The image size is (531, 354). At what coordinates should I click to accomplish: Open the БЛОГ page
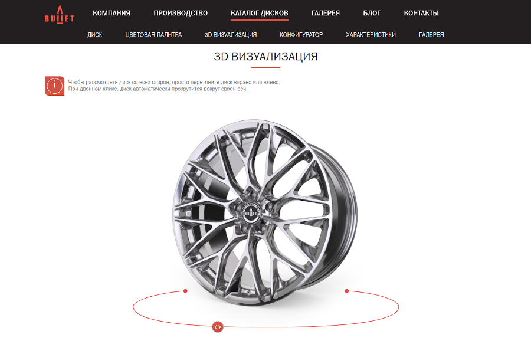[x=372, y=13]
